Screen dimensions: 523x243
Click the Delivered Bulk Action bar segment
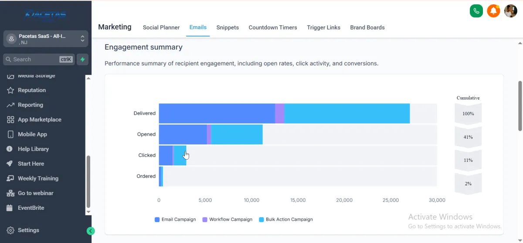click(x=347, y=113)
